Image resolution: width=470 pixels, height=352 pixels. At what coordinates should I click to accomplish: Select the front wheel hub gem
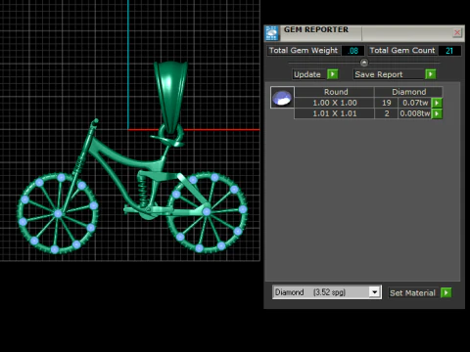[58, 214]
